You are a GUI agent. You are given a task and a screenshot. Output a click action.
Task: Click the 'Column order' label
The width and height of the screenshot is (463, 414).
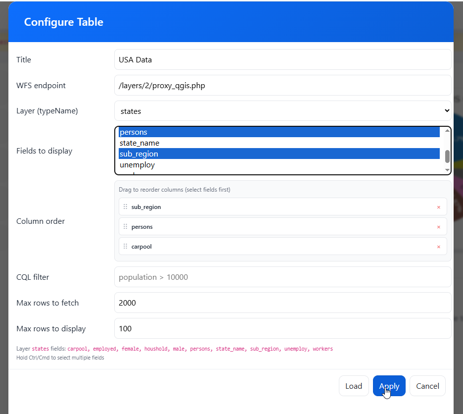(41, 221)
